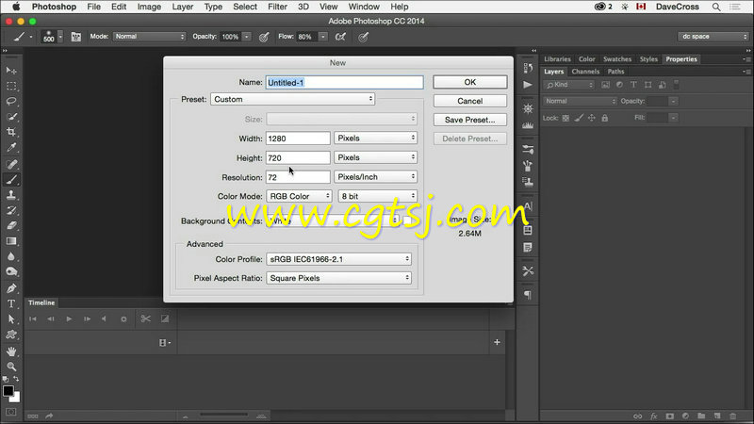The image size is (754, 424).
Task: Open the Layer menu
Action: tap(183, 7)
